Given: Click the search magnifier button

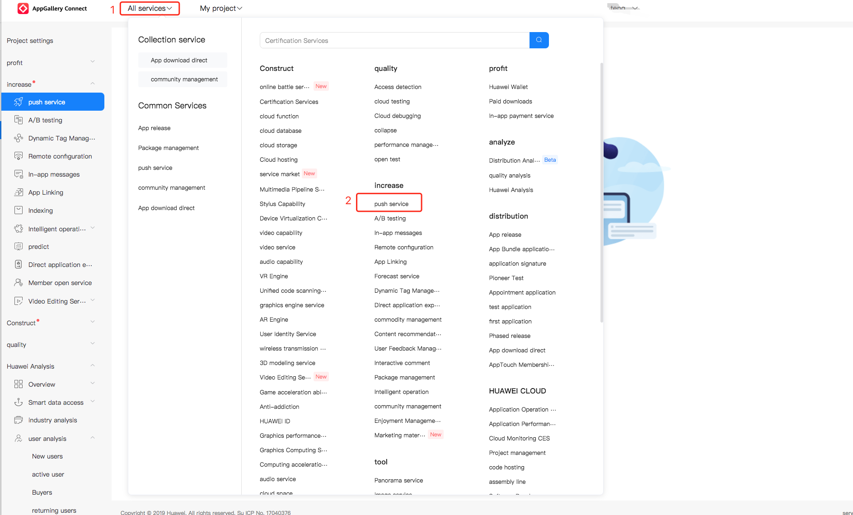Looking at the screenshot, I should pos(539,40).
